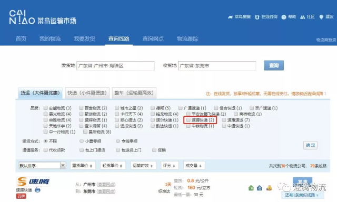
Task: Open the 物流跟踪 tracking tab
Action: (x=187, y=38)
